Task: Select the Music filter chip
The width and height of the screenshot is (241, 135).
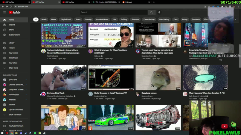Action: click(x=44, y=19)
